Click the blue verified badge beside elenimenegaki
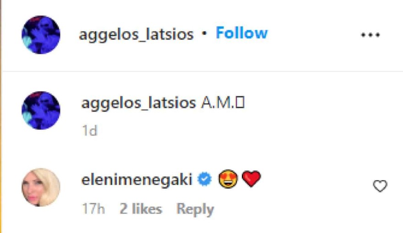This screenshot has height=233, width=403. (x=204, y=180)
